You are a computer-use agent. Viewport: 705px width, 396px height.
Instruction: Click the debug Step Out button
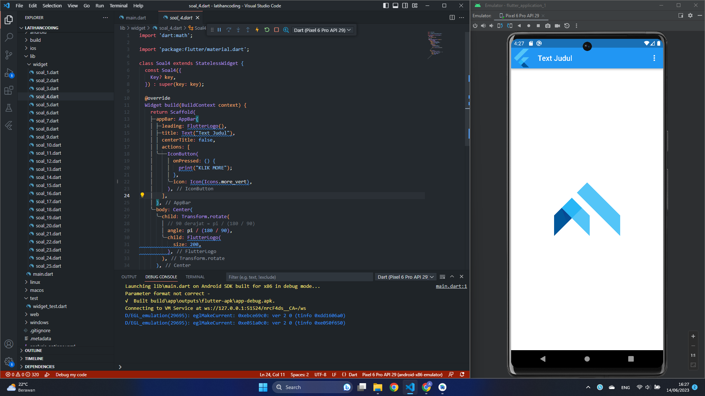(x=248, y=30)
